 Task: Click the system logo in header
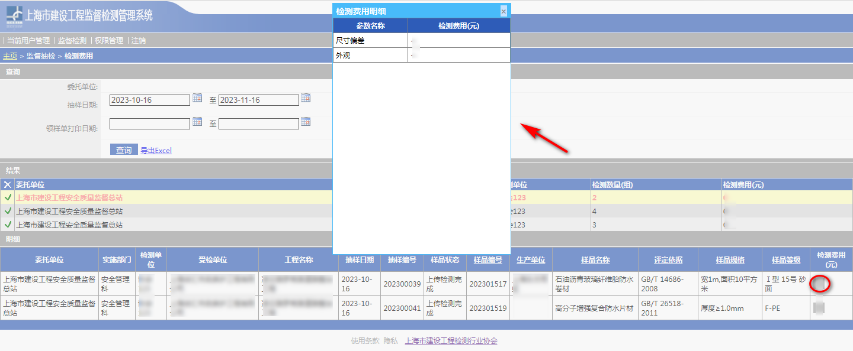pos(15,17)
